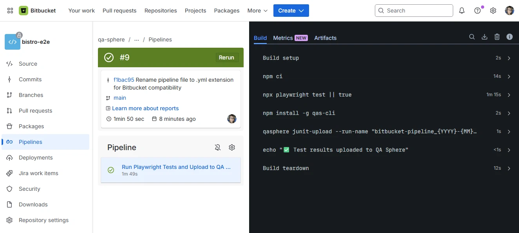Open personal settings gear in top bar
This screenshot has width=519, height=233.
click(493, 11)
